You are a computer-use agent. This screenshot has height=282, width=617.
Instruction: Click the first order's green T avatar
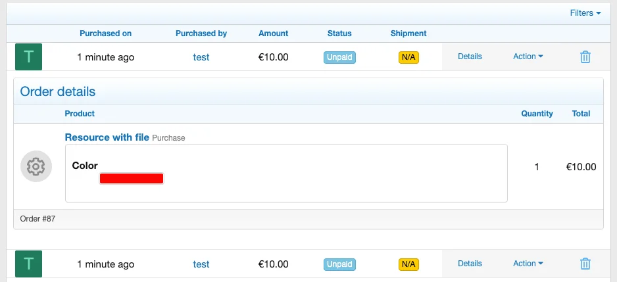(x=29, y=57)
